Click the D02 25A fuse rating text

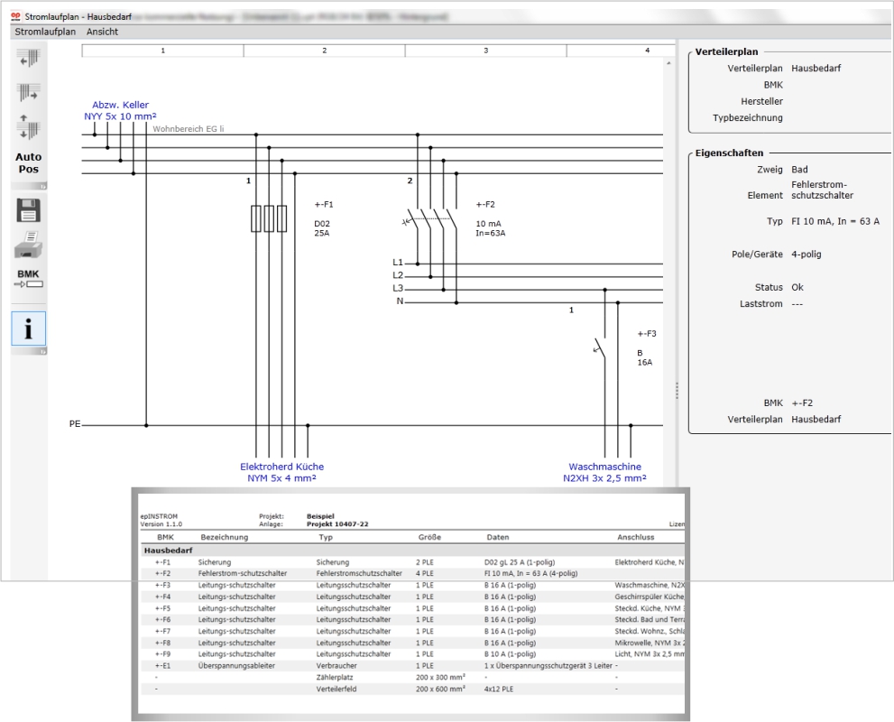(322, 228)
